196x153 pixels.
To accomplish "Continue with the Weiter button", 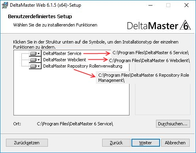I will 146,143.
